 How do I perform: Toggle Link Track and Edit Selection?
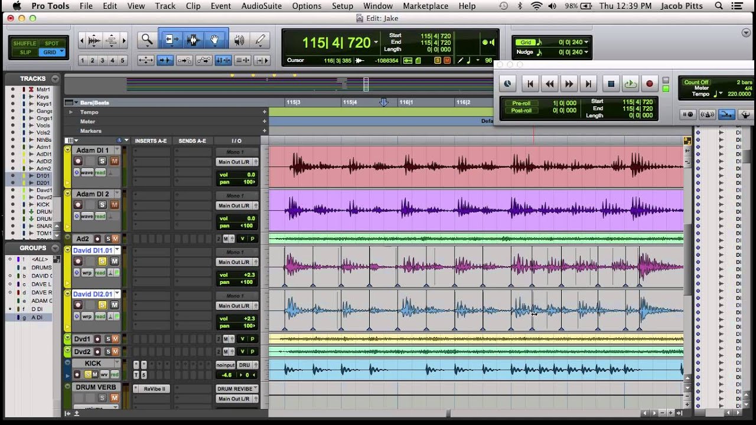click(243, 60)
